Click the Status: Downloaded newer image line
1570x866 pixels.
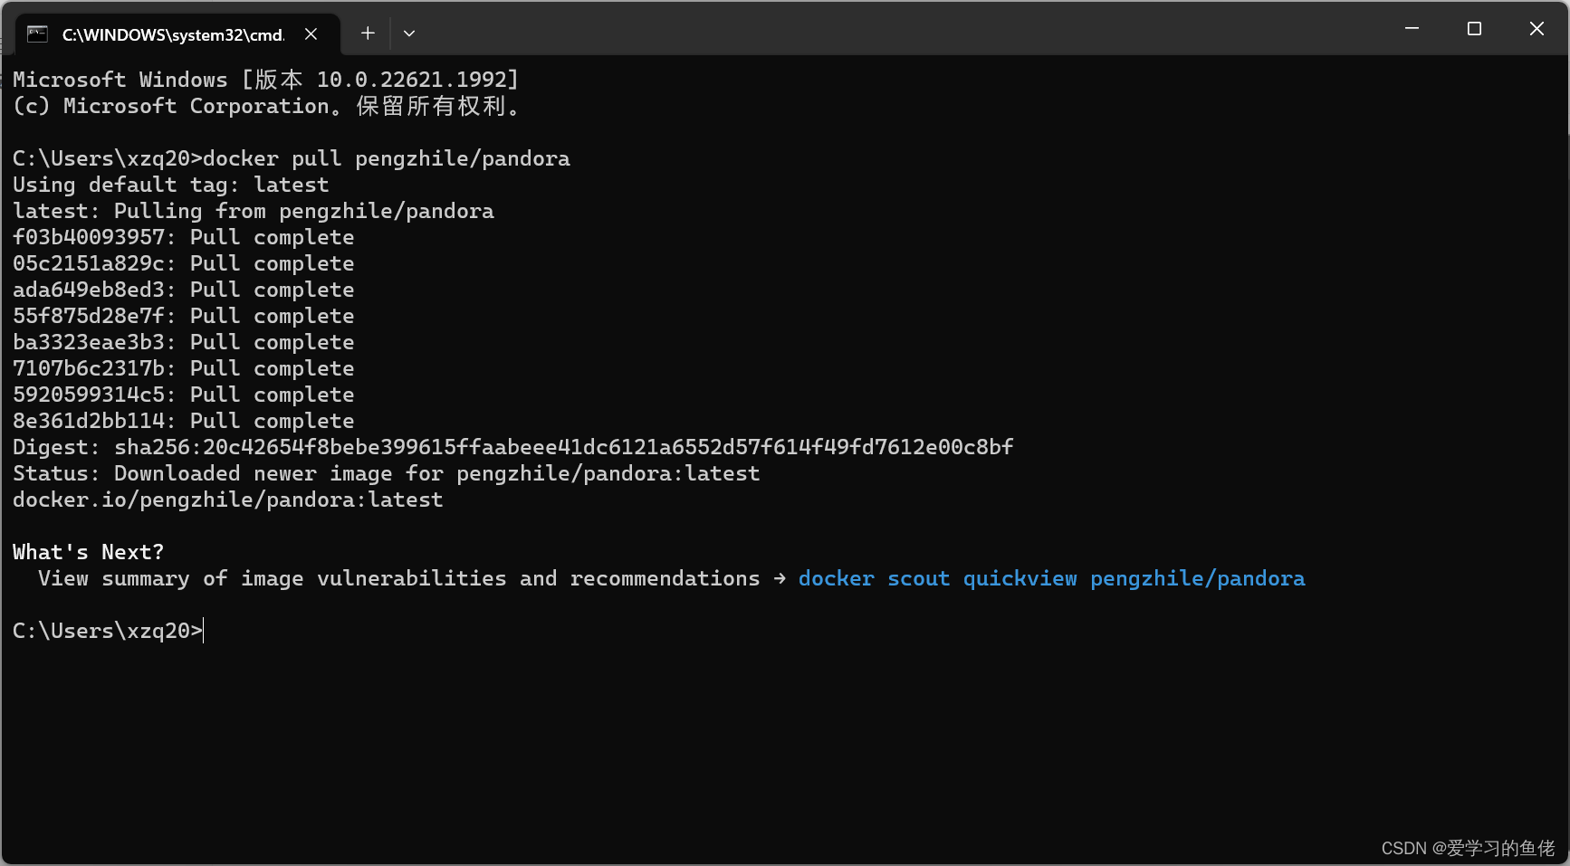coord(387,473)
